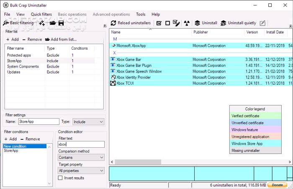Click the Windows Store App legend swatch

coord(255,144)
